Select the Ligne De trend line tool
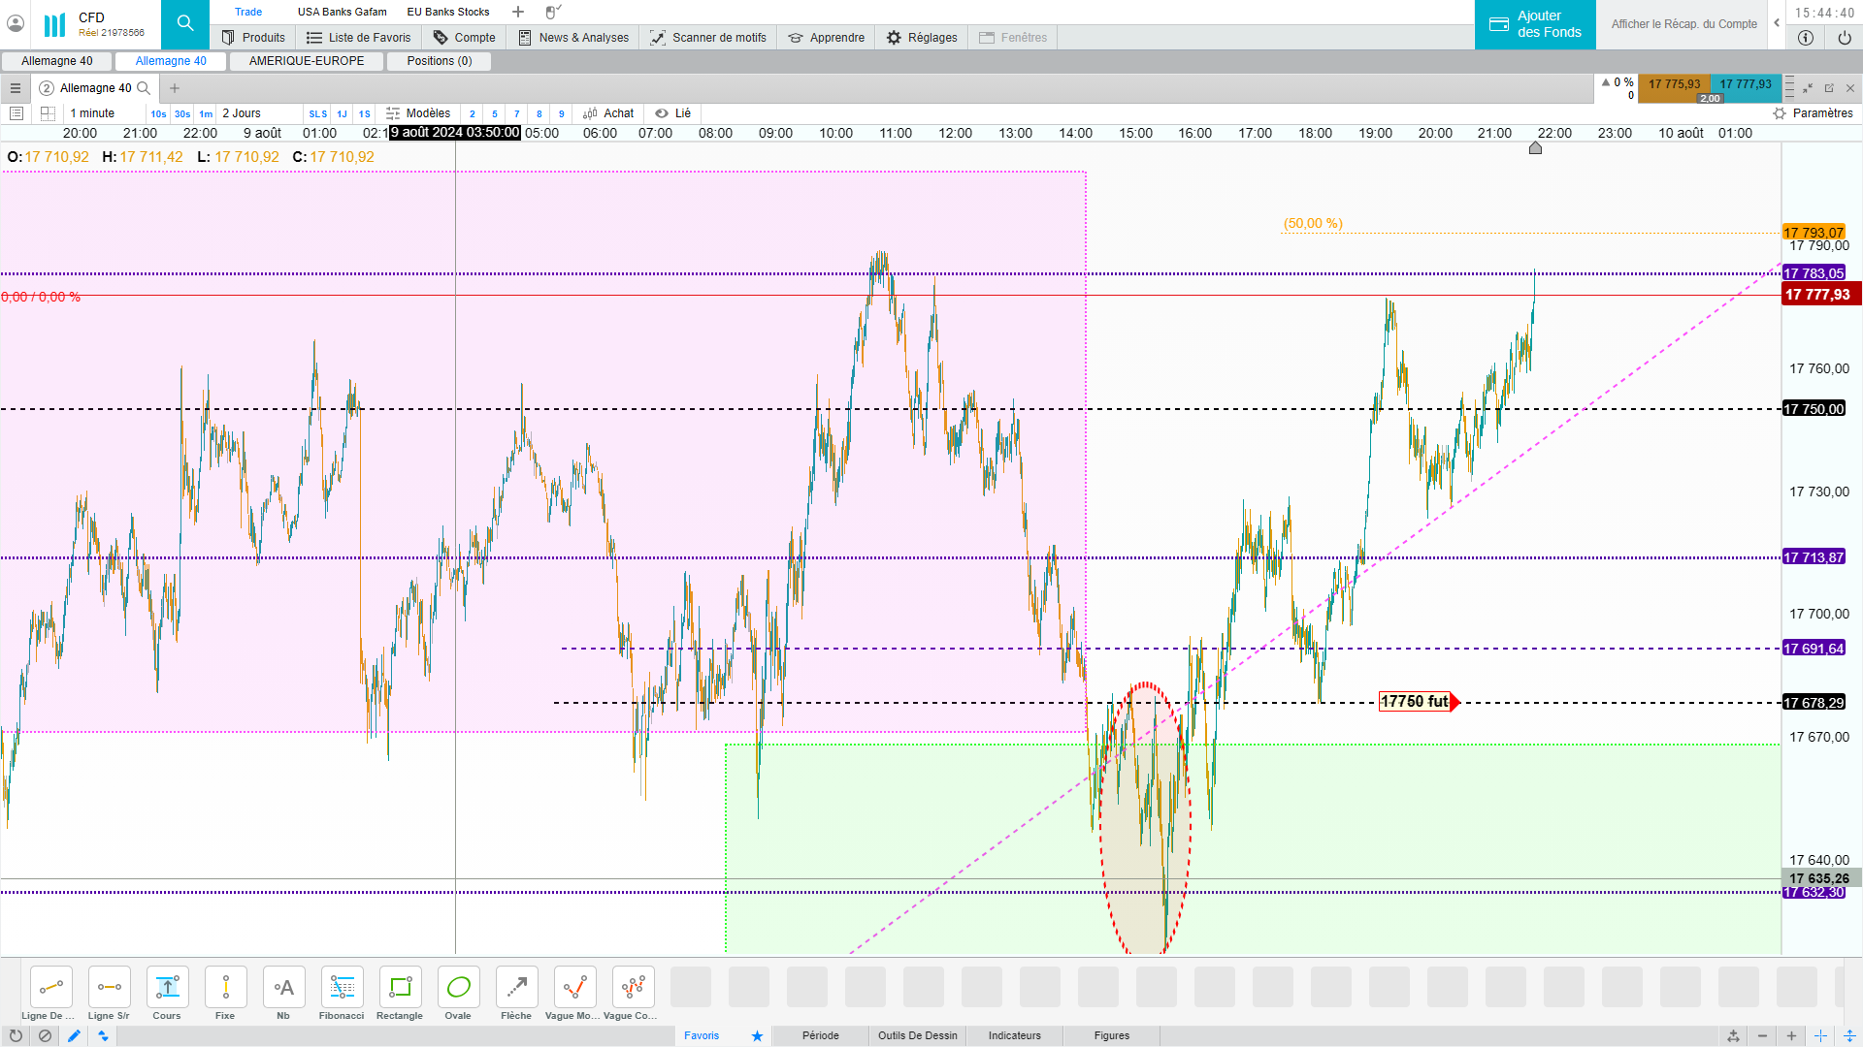The height and width of the screenshot is (1047, 1863). coord(50,989)
